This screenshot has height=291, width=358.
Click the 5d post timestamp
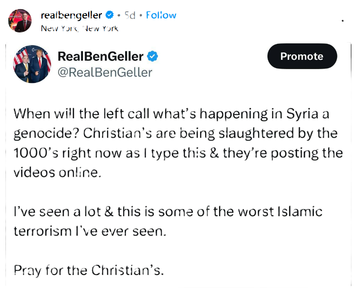(x=130, y=16)
